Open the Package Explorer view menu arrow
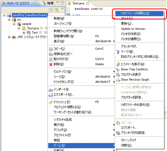167x151 pixels. click(x=62, y=9)
